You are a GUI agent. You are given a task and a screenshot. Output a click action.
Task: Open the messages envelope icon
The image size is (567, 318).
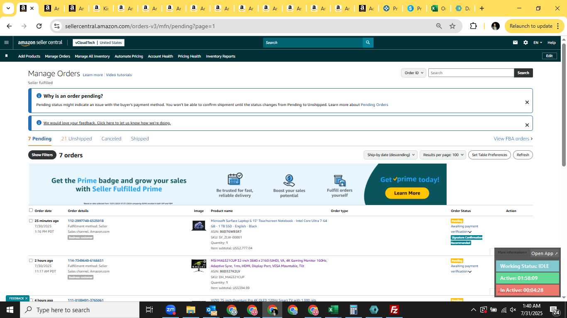(x=515, y=42)
